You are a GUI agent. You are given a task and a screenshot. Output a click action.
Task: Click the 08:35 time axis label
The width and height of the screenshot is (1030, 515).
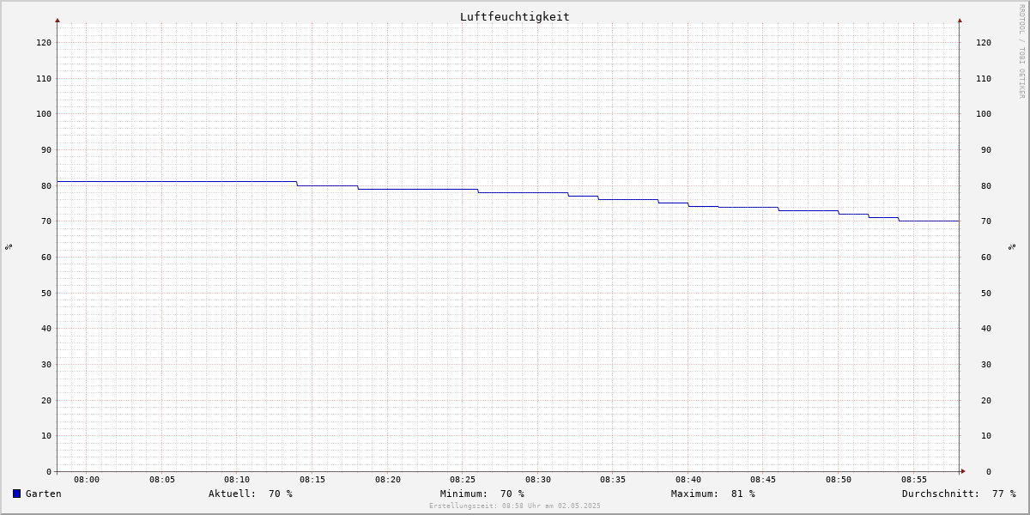(613, 480)
